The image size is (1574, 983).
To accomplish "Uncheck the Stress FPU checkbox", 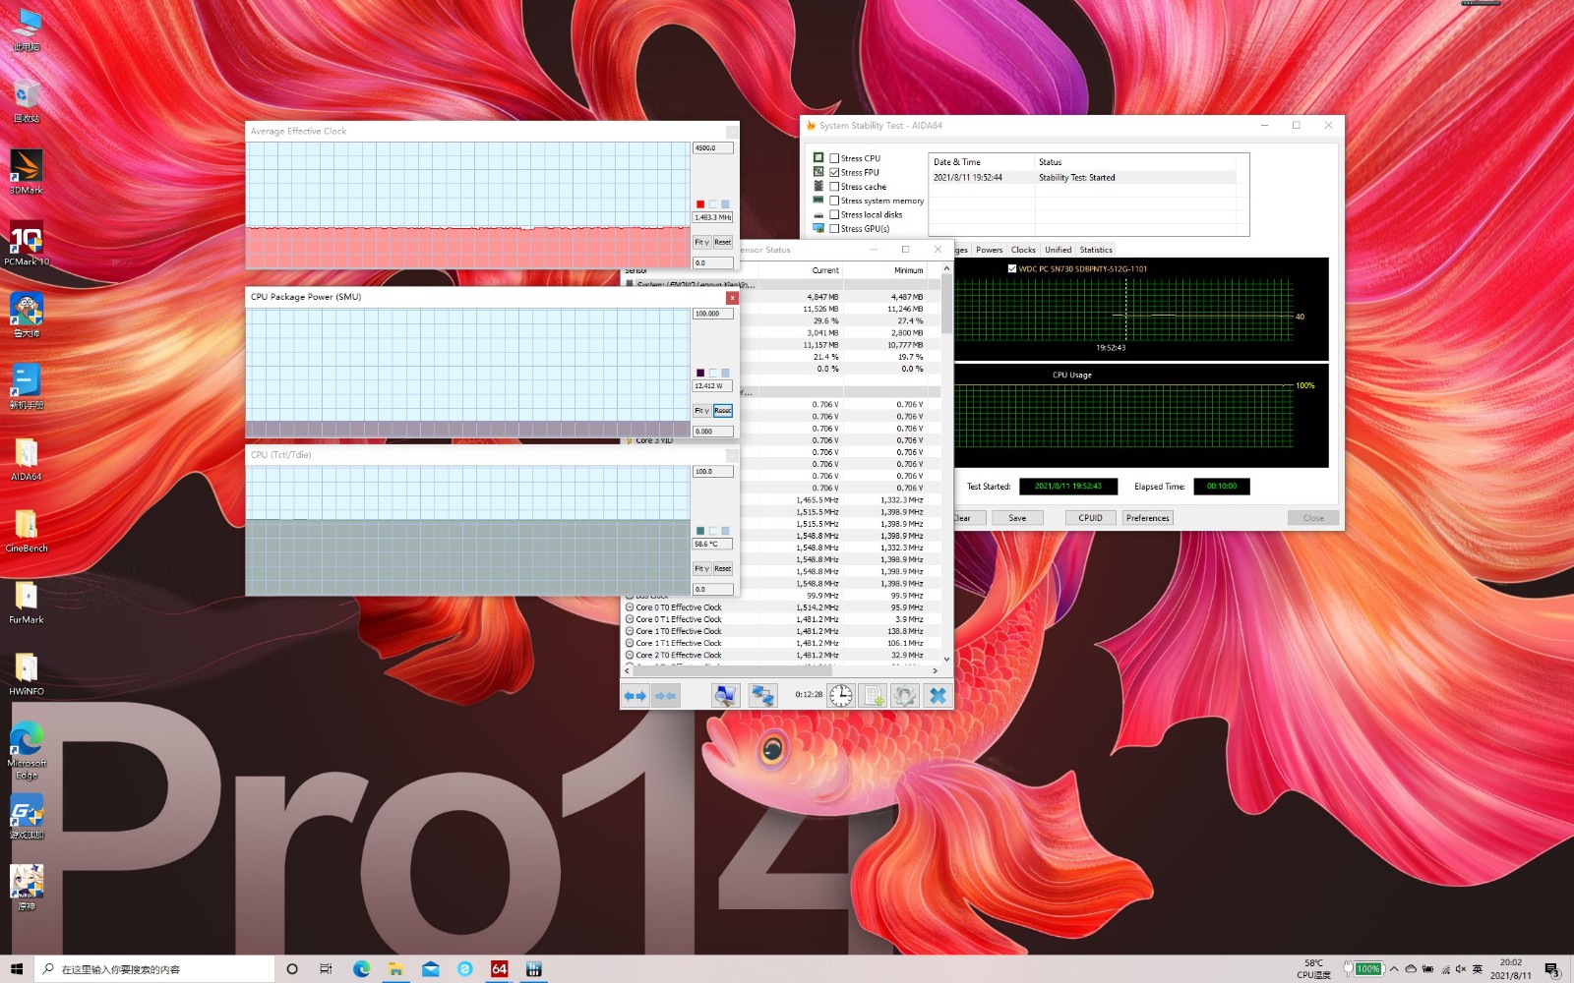I will (834, 172).
